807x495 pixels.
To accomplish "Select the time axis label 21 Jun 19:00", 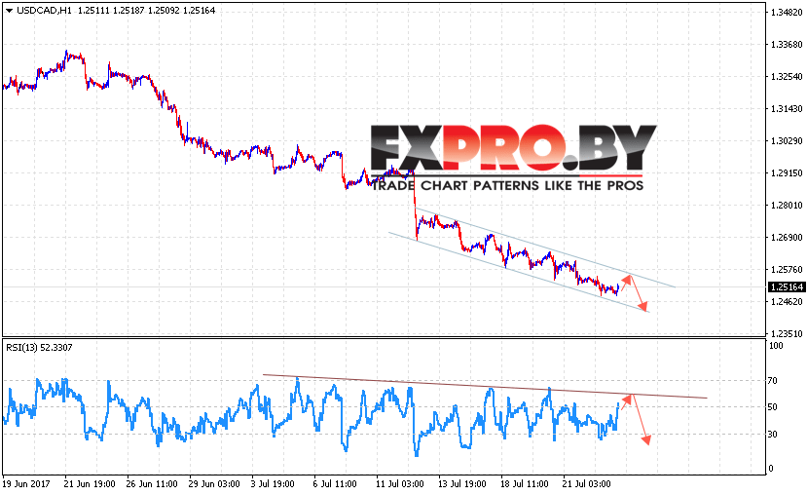I will 90,483.
